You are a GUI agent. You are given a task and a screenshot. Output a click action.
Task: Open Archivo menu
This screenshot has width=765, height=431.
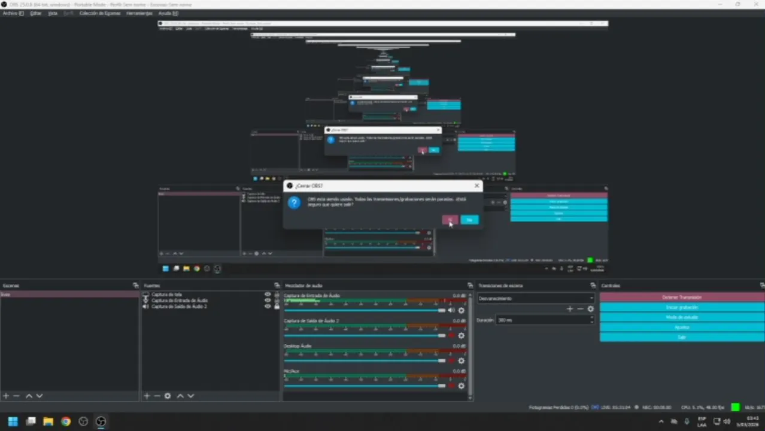click(x=13, y=13)
